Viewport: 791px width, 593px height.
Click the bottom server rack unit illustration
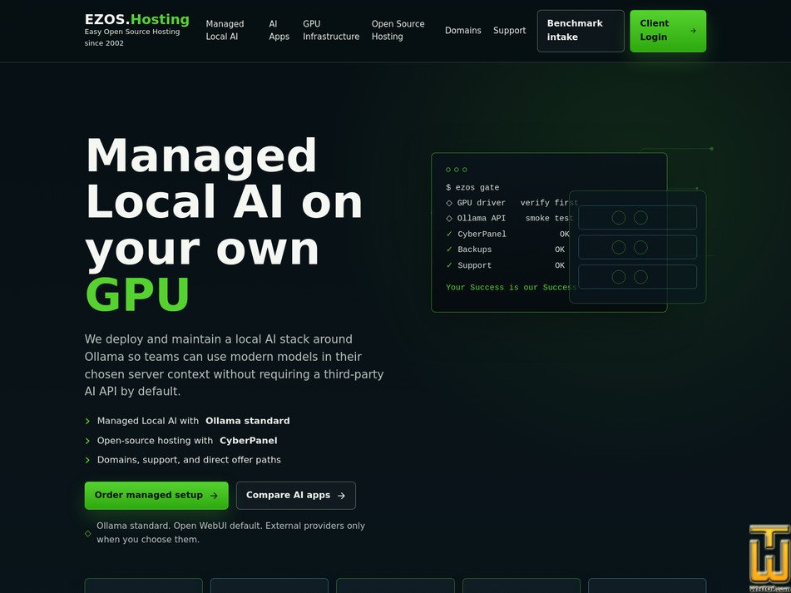(x=637, y=277)
